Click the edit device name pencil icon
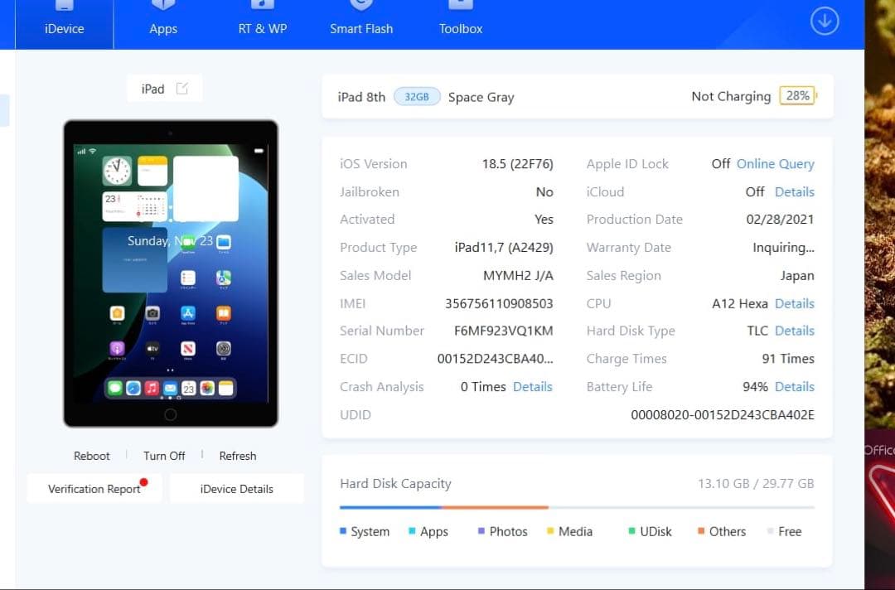Screen dimensions: 895x590 tap(182, 89)
